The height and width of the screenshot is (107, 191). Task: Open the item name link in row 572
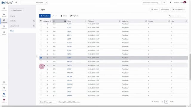coord(70,77)
